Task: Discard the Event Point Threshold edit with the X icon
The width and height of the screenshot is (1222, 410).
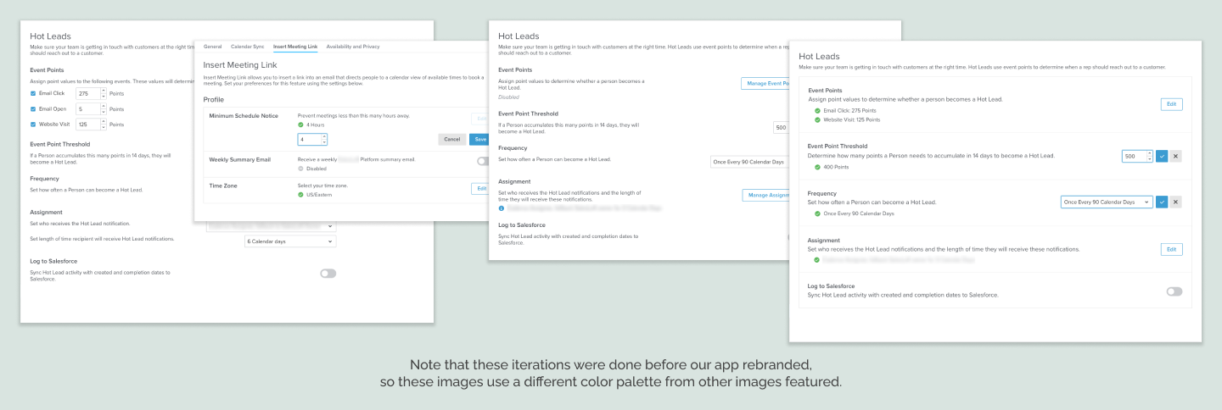Action: (1175, 156)
